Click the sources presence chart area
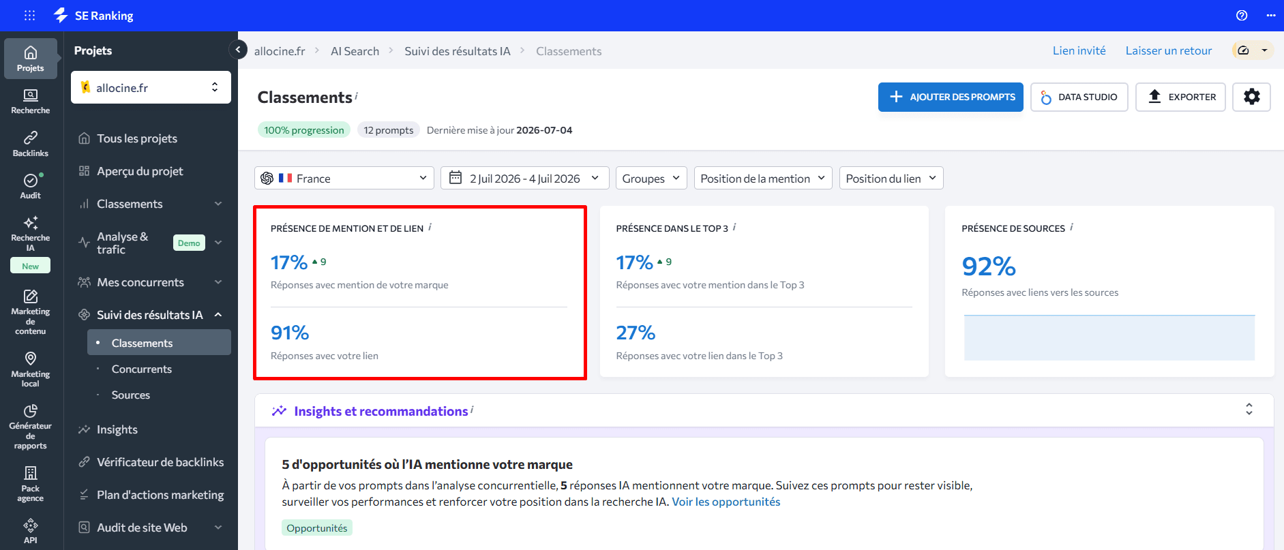The height and width of the screenshot is (550, 1284). tap(1109, 337)
